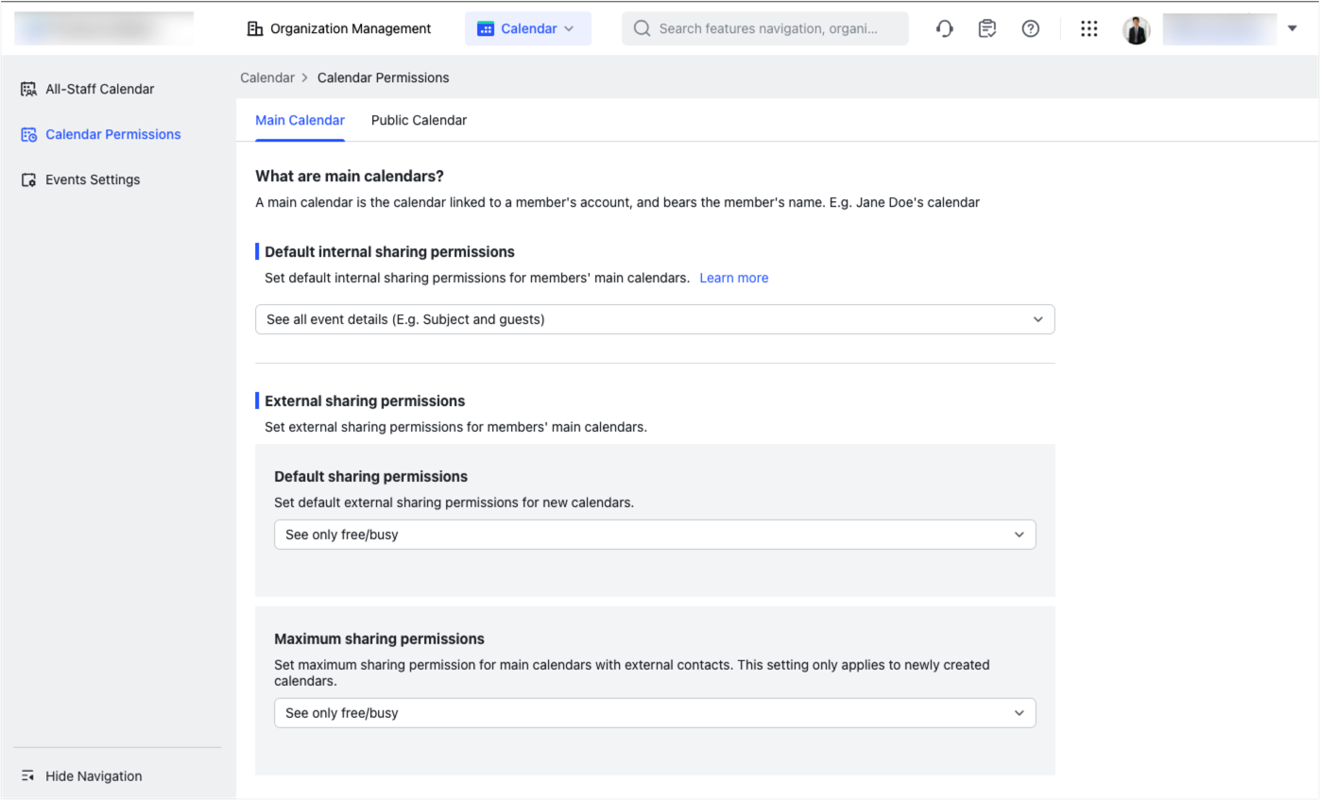
Task: Switch to the Public Calendar tab
Action: [419, 120]
